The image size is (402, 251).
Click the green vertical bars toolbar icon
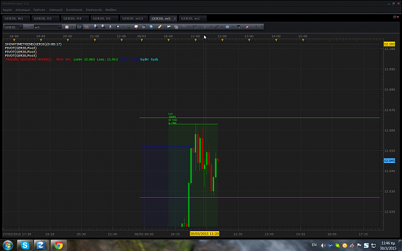tap(129, 26)
